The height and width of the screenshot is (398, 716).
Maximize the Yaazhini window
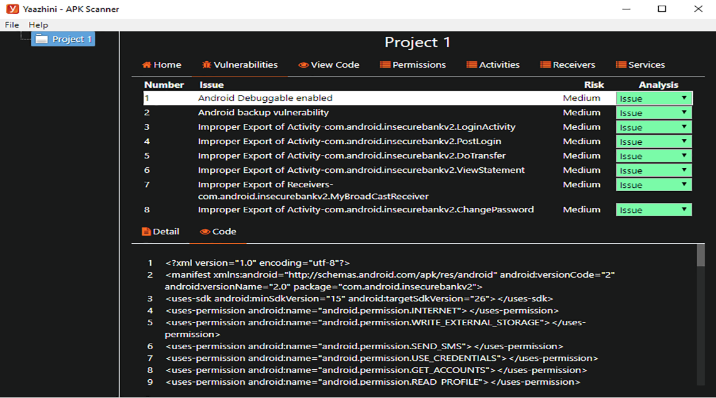coord(661,9)
